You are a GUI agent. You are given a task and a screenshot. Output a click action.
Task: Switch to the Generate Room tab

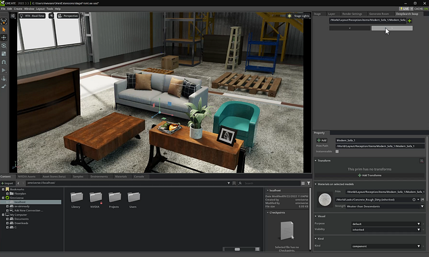pos(379,13)
